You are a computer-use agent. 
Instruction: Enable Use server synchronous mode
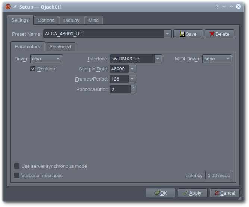[x=17, y=166]
